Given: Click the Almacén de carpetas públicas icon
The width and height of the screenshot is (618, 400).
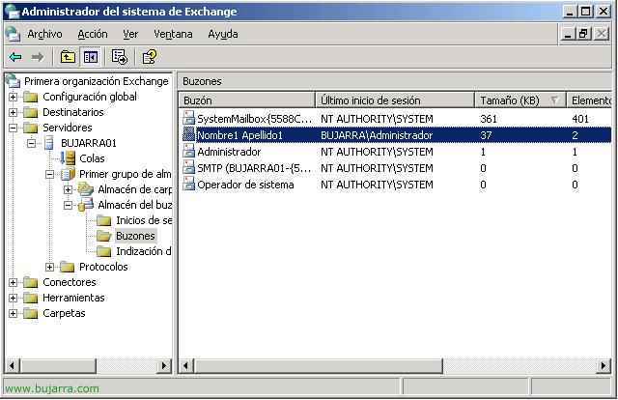Looking at the screenshot, I should click(86, 189).
